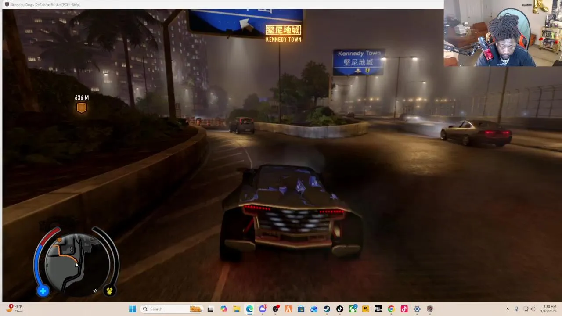Open the orange pencil app icon
The image size is (562, 316).
point(288,309)
